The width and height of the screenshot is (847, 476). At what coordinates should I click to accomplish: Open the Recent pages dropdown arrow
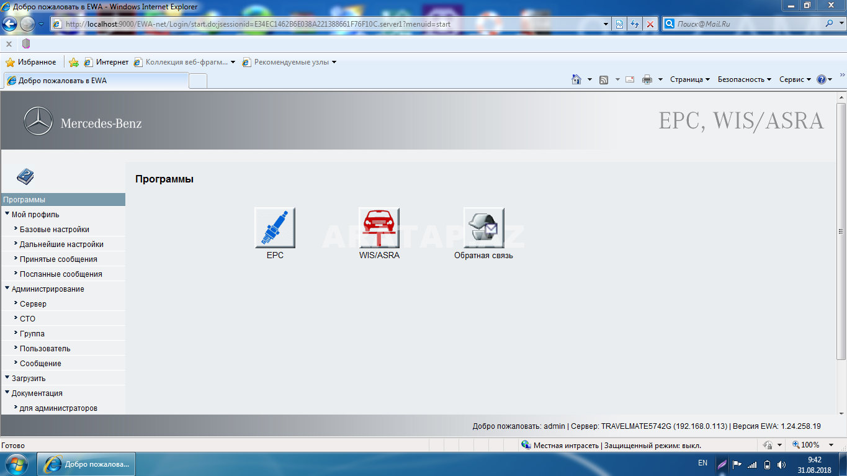click(x=41, y=24)
